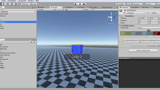Open the Inspector tab

[x=124, y=7]
